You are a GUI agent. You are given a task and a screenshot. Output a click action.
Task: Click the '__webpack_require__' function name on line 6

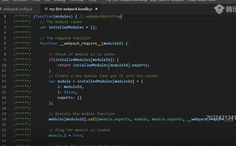click(x=80, y=44)
